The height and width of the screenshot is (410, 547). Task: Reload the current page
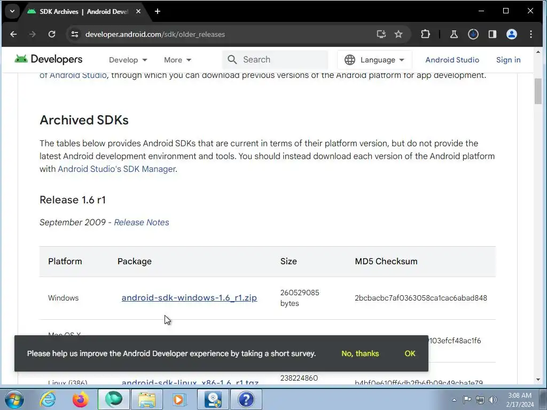pyautogui.click(x=52, y=34)
